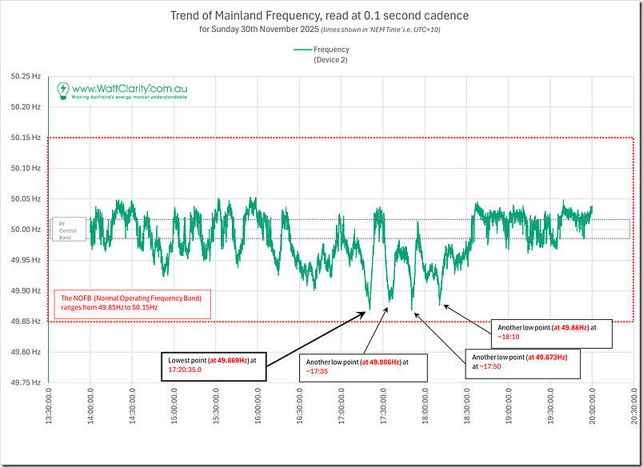This screenshot has width=643, height=468.
Task: Select the 50.15 Hz y-axis label
Action: click(x=26, y=138)
